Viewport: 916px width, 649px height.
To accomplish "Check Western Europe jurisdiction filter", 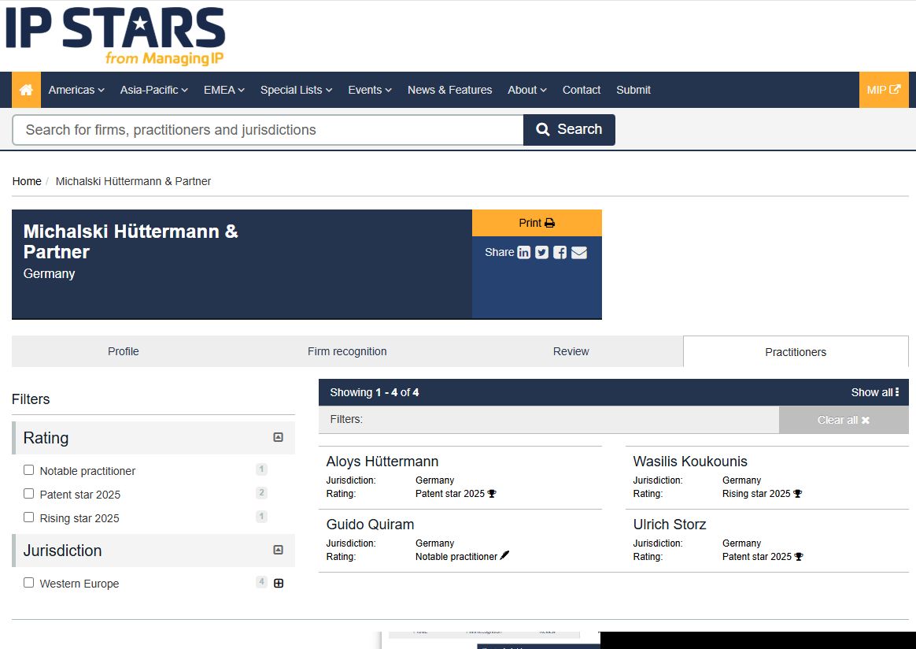I will pos(28,582).
